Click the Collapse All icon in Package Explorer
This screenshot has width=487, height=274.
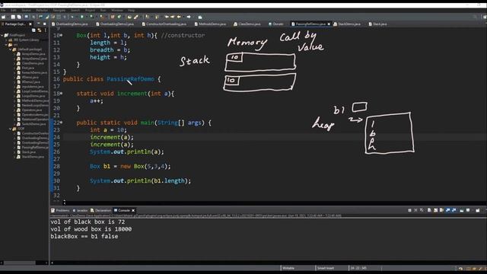coord(33,30)
